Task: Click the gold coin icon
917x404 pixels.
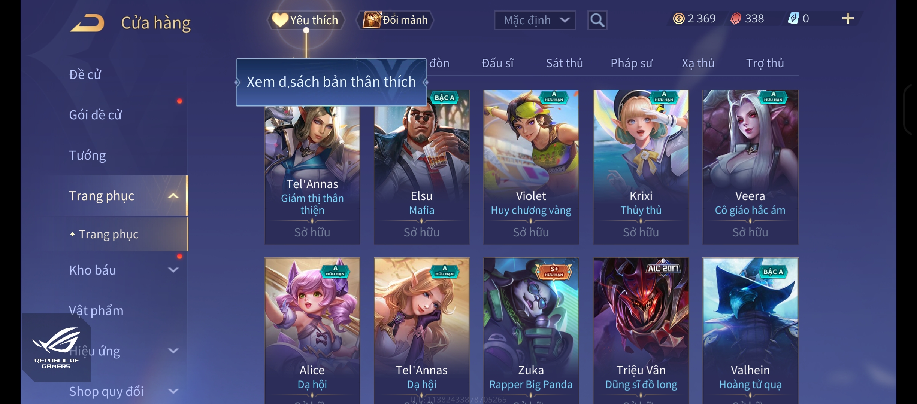Action: tap(679, 18)
